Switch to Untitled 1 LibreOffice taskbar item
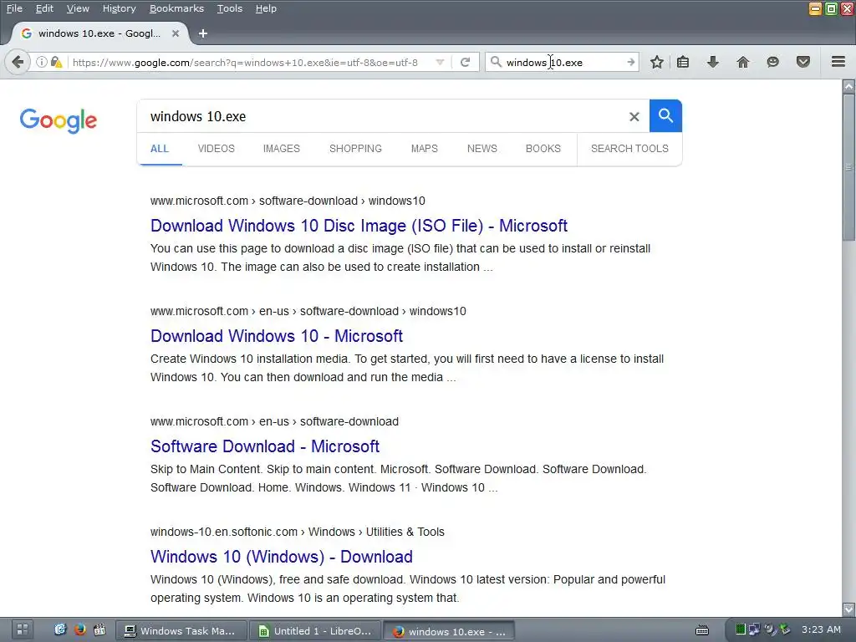 (316, 631)
